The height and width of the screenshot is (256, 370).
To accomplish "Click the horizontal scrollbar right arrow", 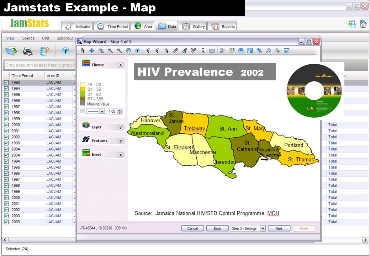I will [365, 240].
